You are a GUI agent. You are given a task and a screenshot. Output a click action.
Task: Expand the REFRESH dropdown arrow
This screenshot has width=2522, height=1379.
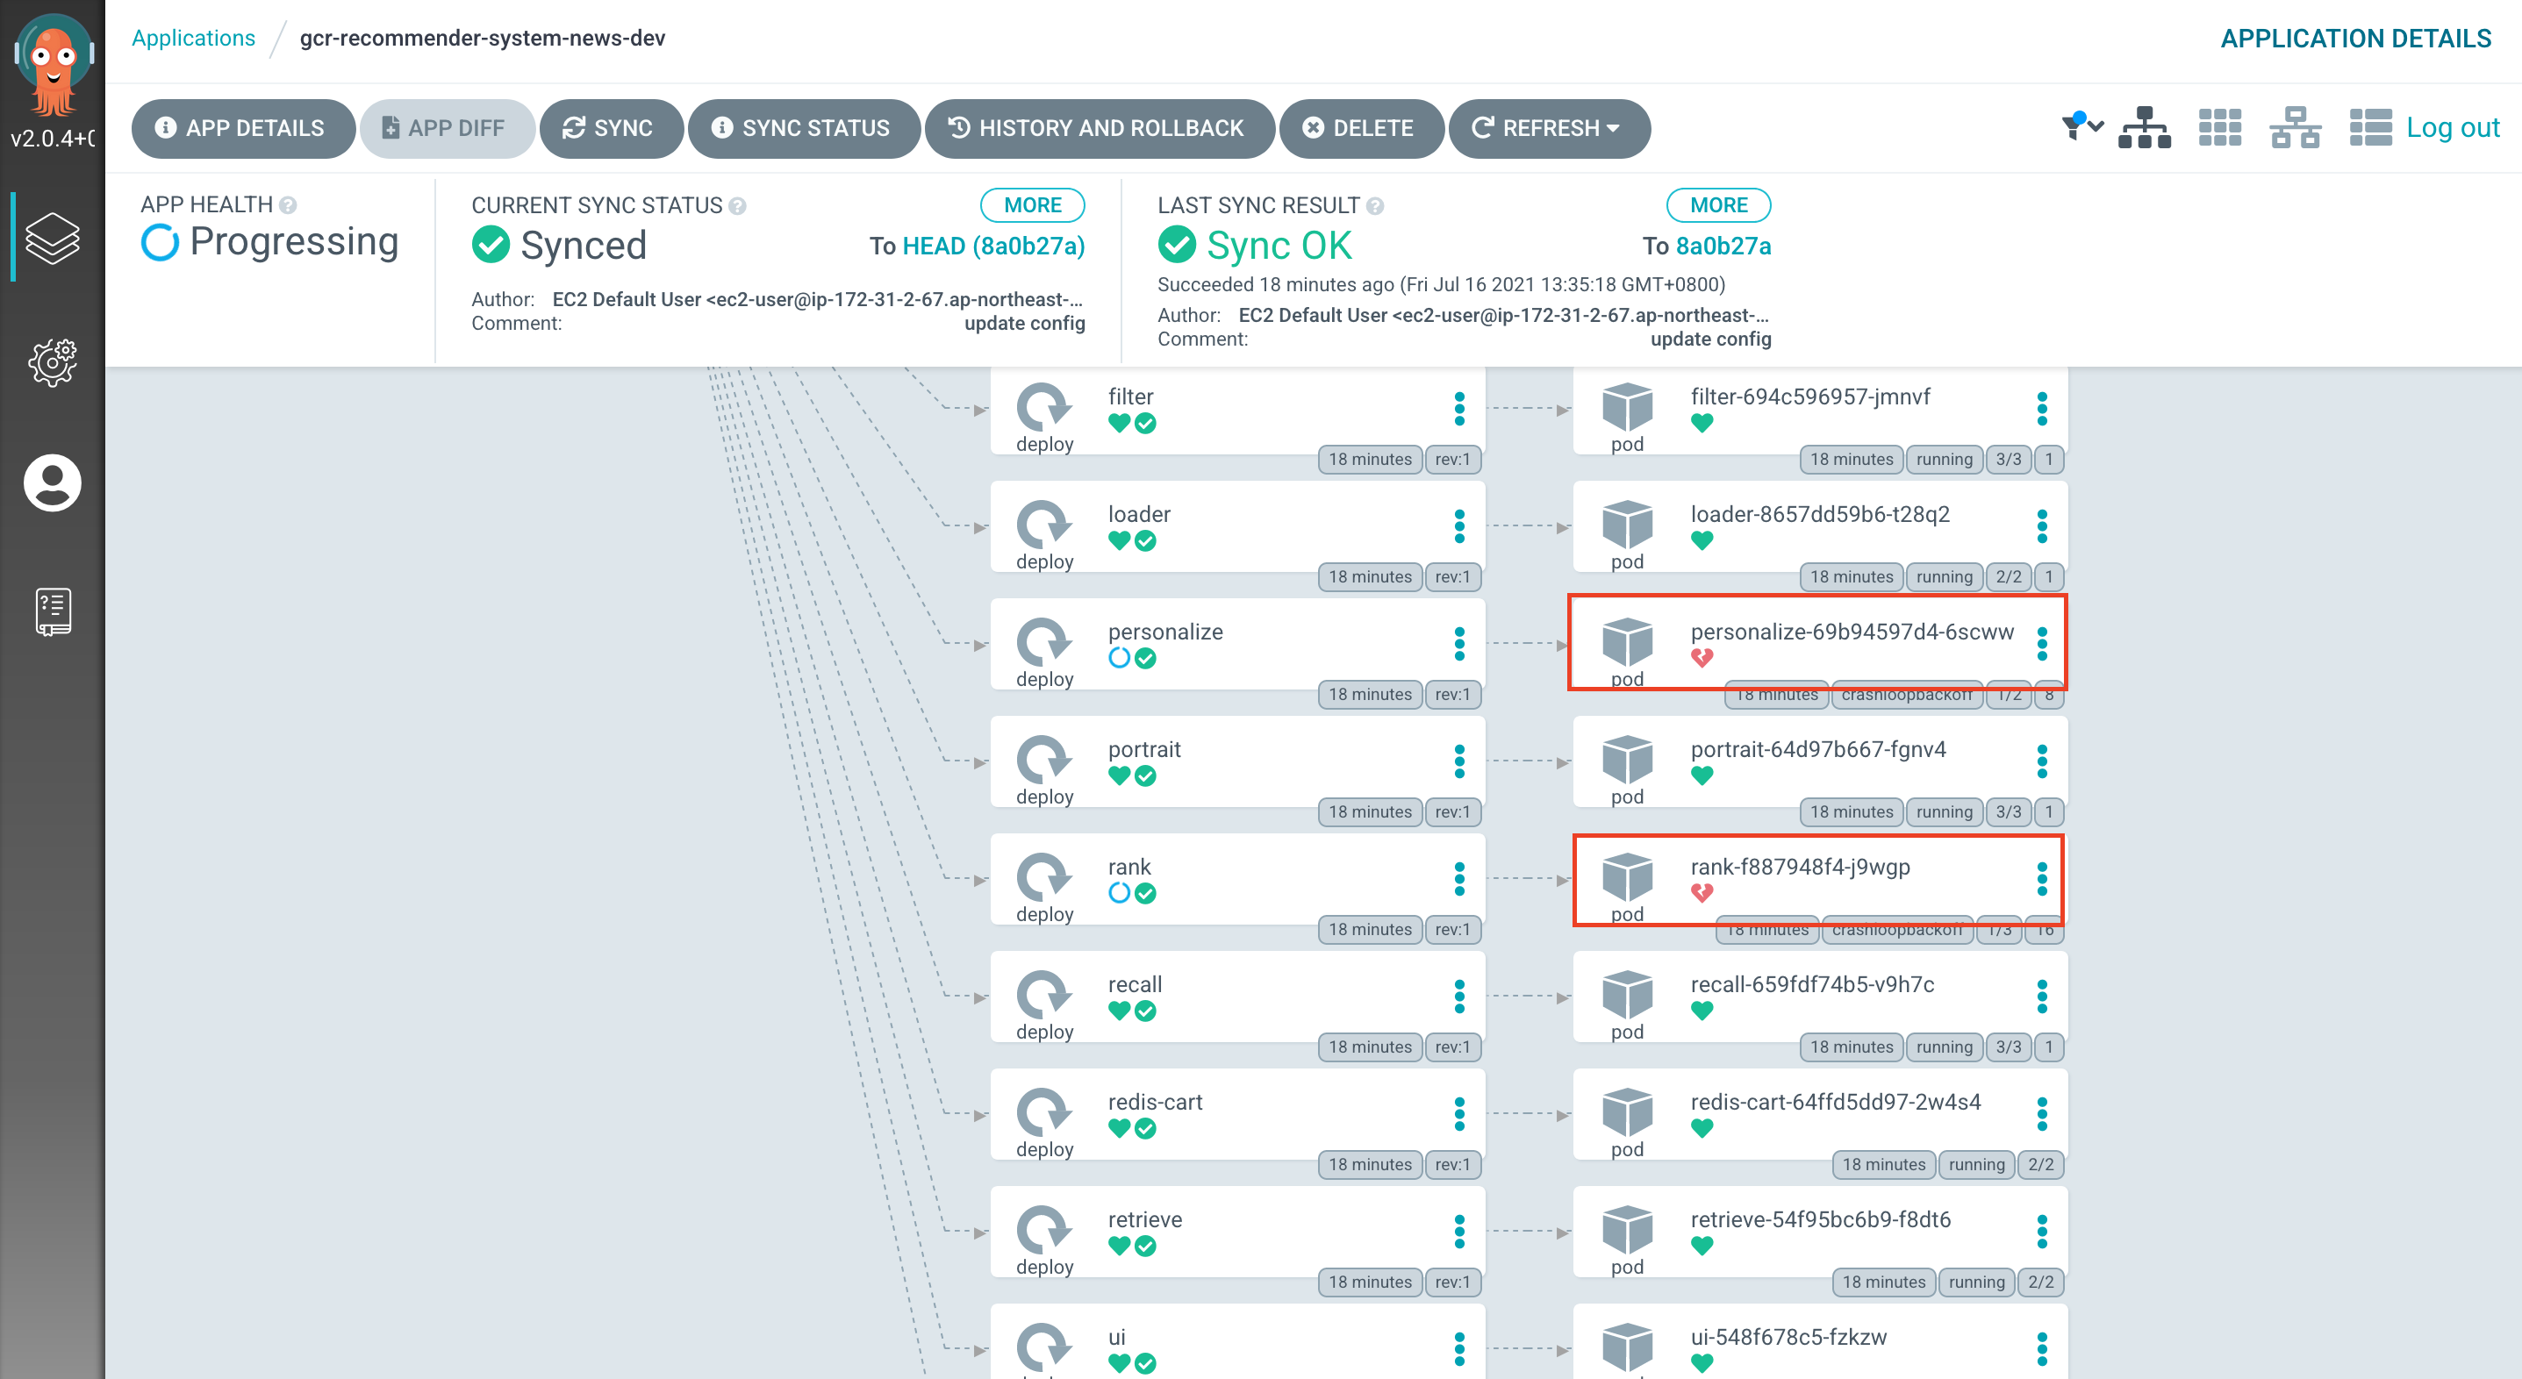(x=1618, y=127)
